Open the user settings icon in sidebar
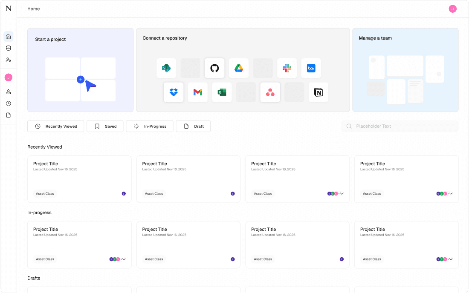Screen dimensions: 469x293 pyautogui.click(x=9, y=60)
